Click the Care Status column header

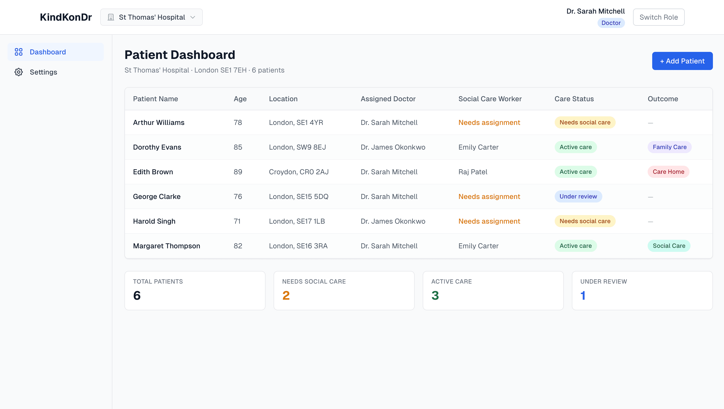pyautogui.click(x=574, y=99)
